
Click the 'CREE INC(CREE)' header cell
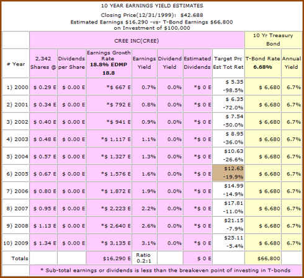click(136, 40)
